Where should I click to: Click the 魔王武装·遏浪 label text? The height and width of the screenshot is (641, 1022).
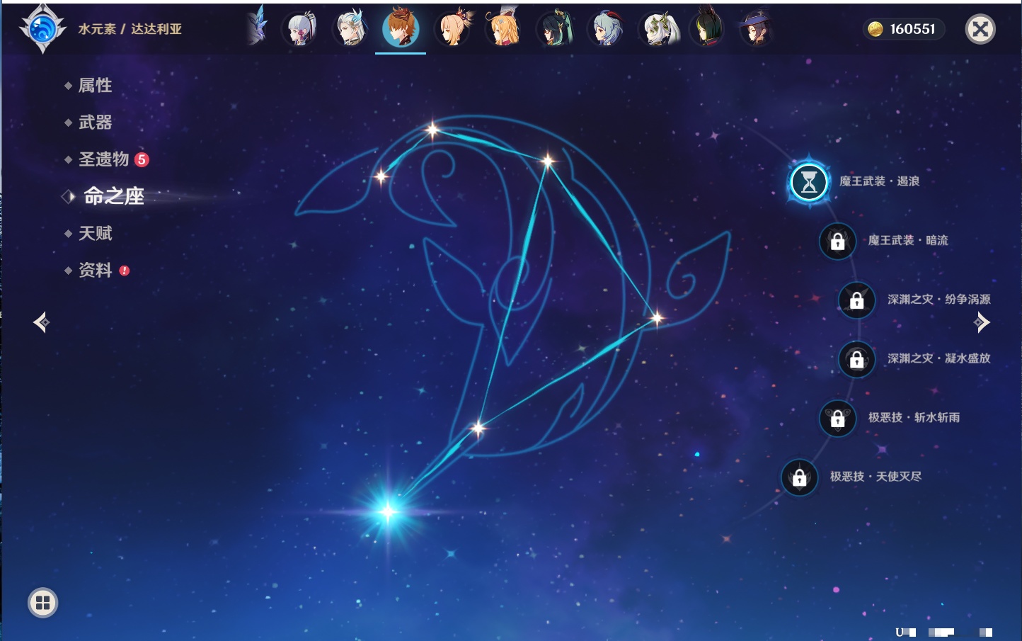coord(879,181)
